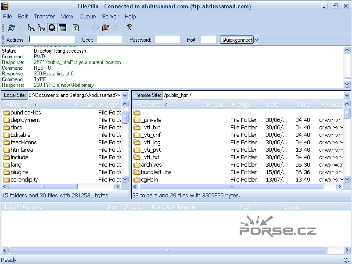
Task: Select the local include folder icon
Action: point(7,157)
